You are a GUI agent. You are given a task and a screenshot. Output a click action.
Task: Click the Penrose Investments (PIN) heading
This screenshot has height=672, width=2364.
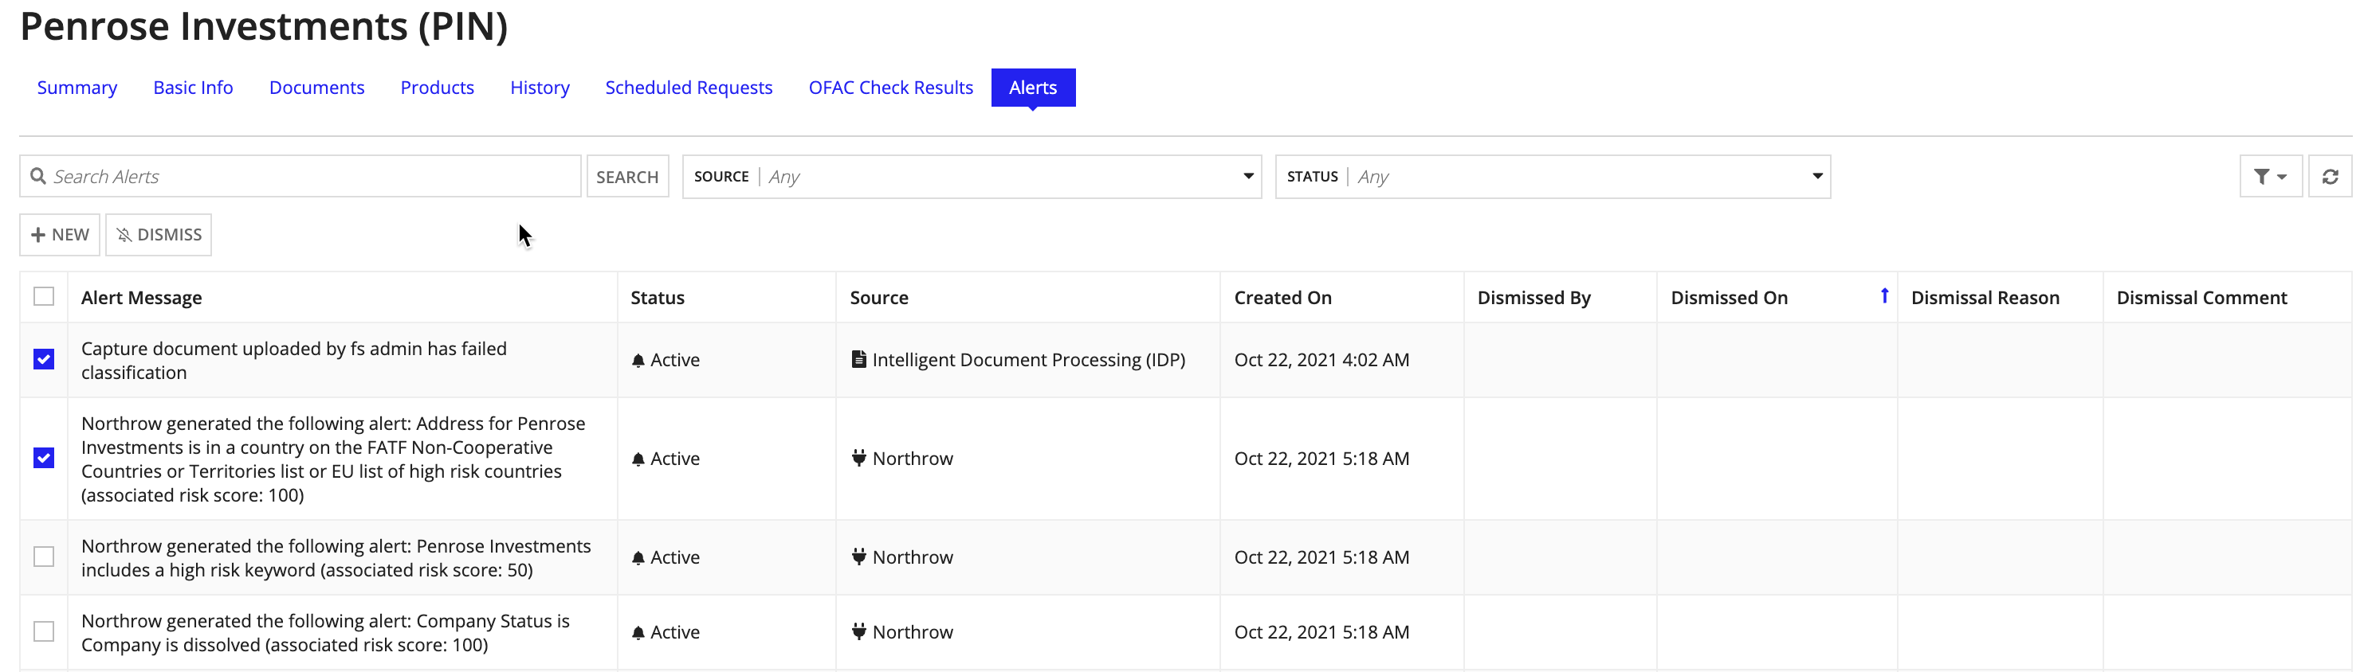[x=265, y=25]
